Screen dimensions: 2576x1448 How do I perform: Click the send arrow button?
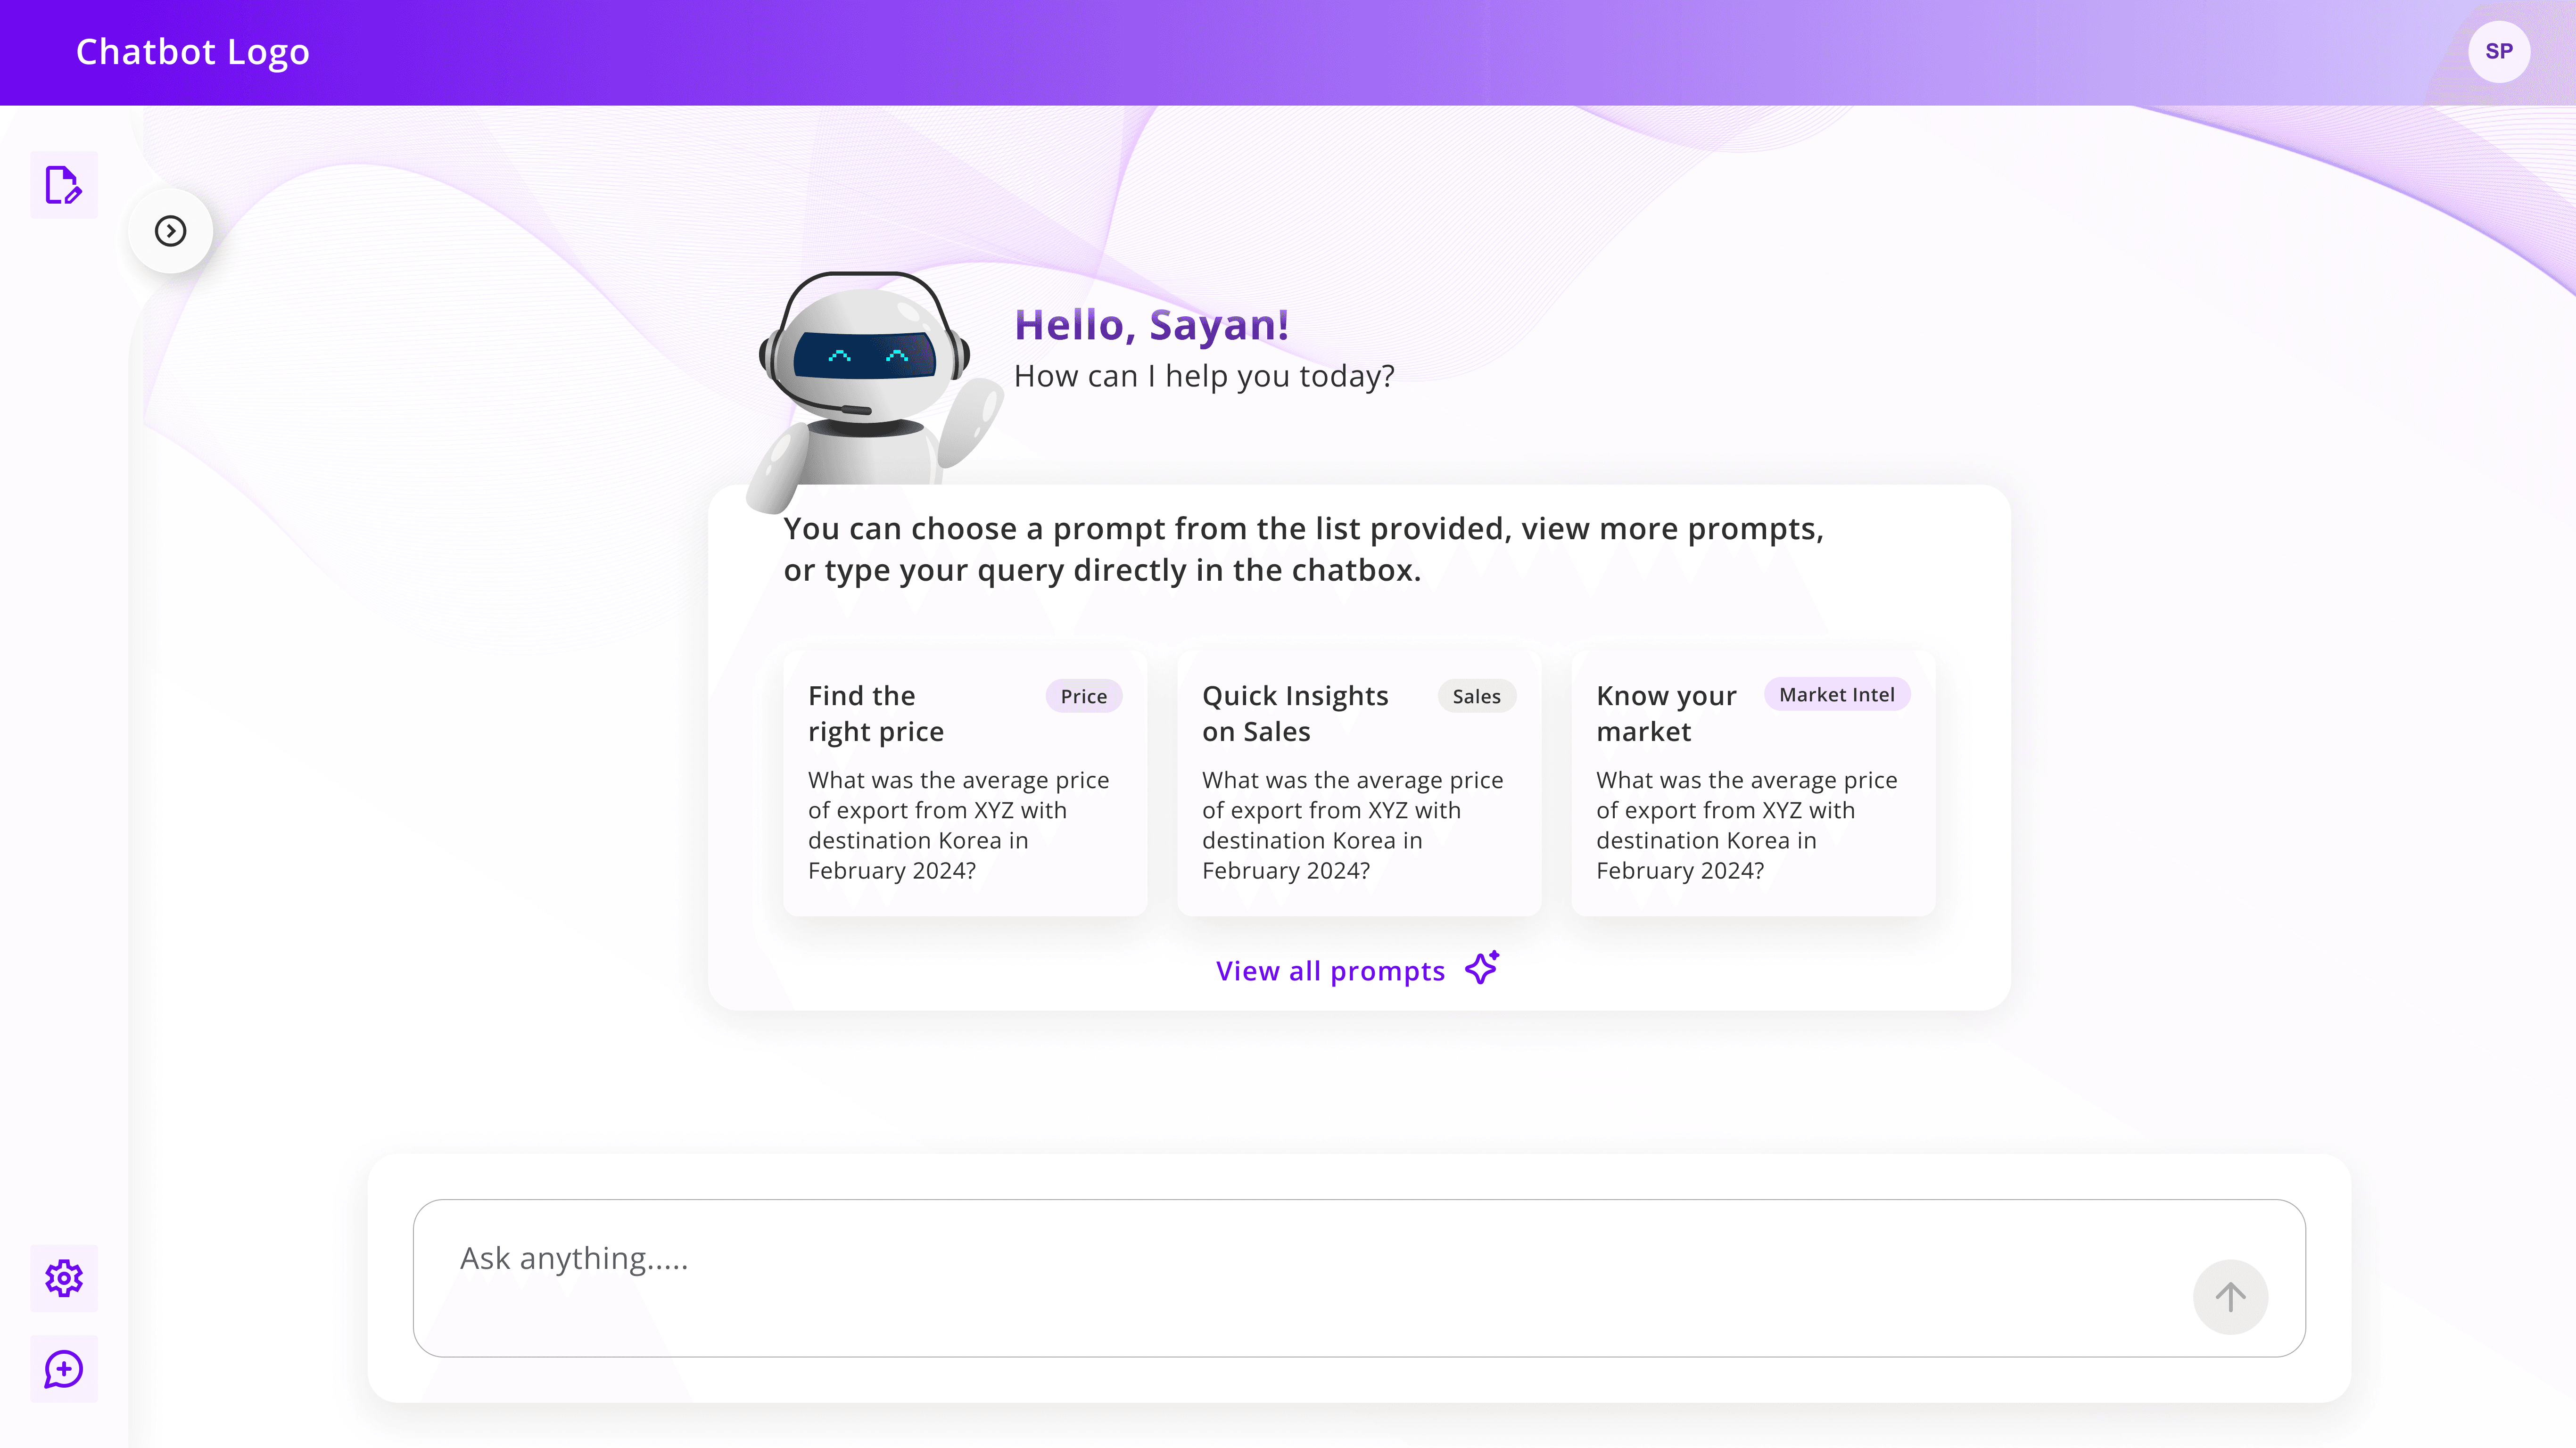click(2229, 1297)
